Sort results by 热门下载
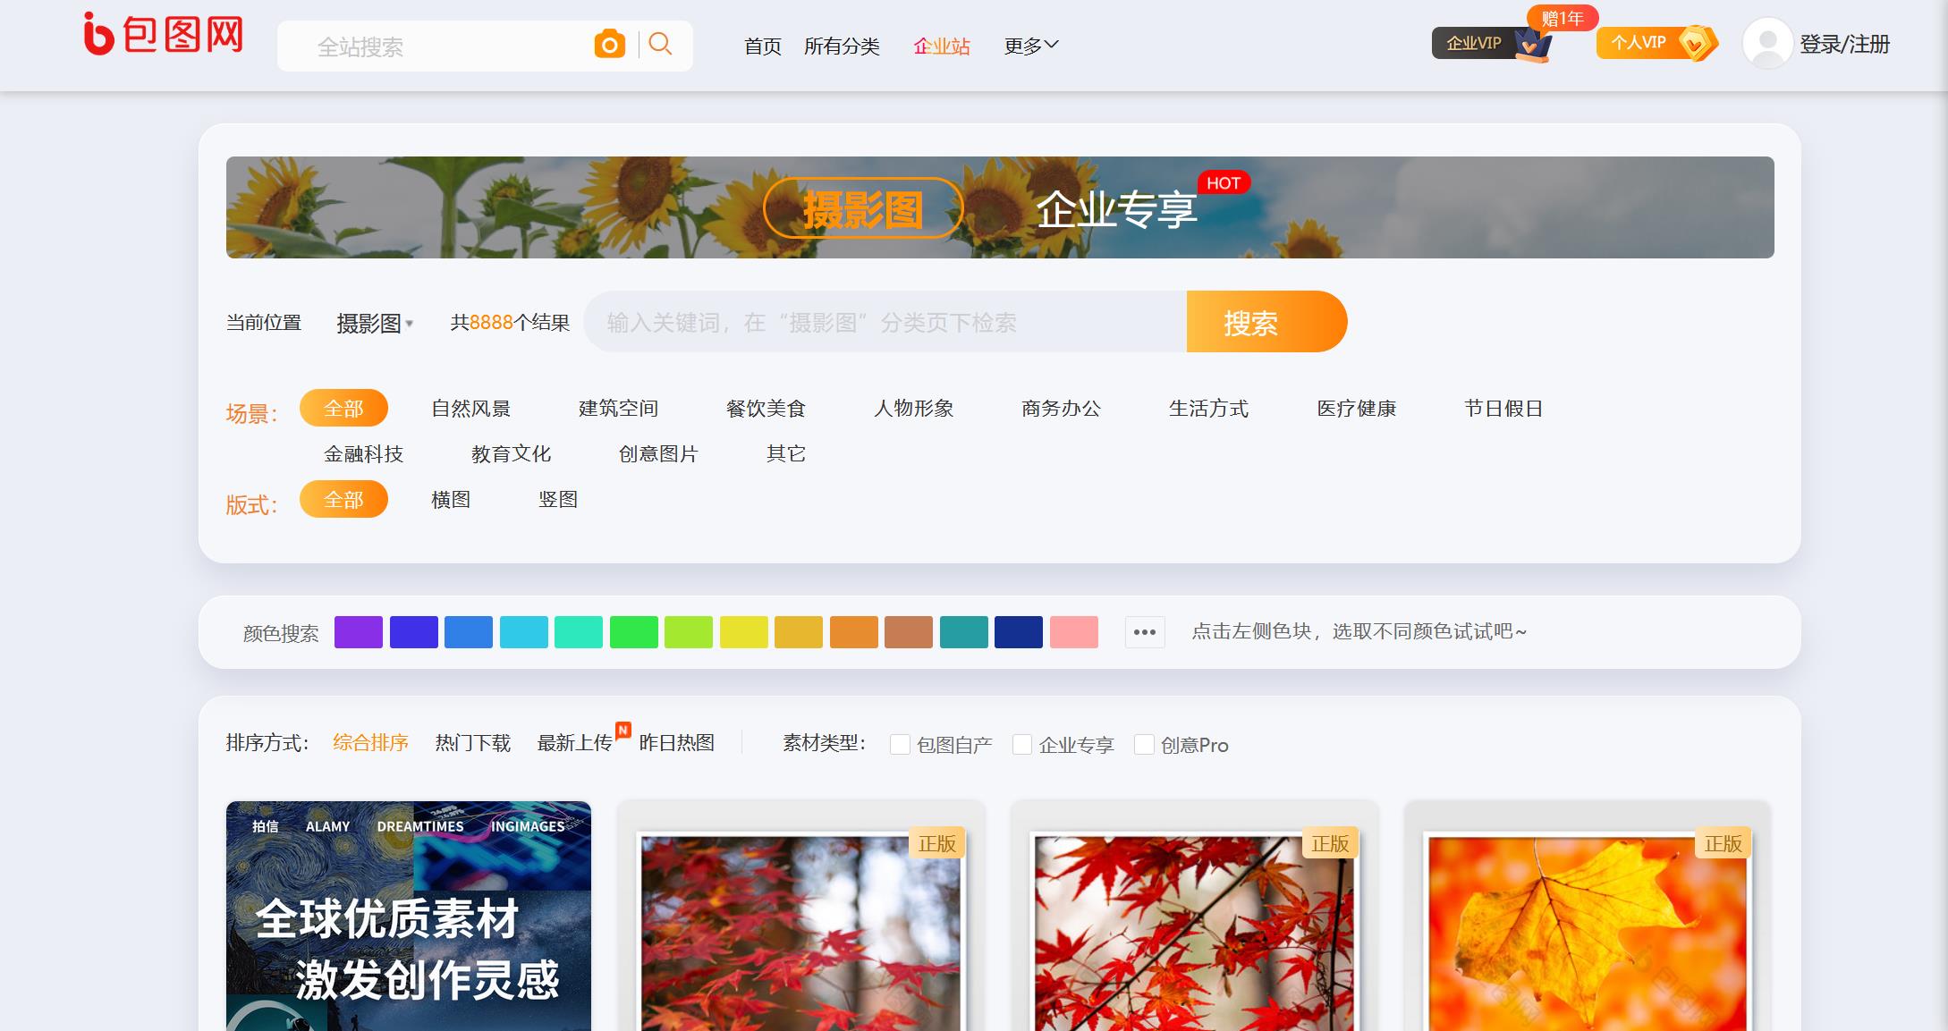The image size is (1948, 1031). [x=472, y=743]
